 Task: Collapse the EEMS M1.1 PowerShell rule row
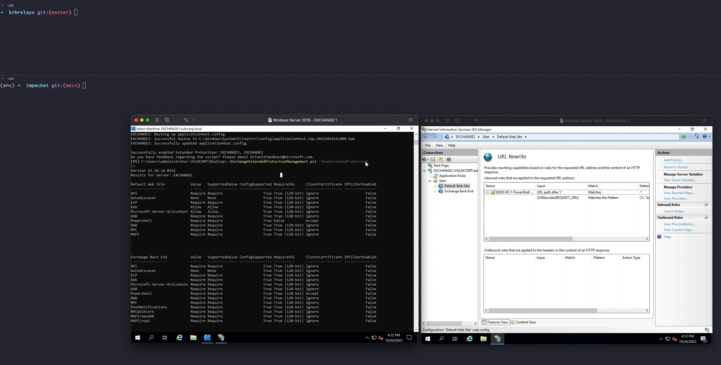pyautogui.click(x=488, y=192)
